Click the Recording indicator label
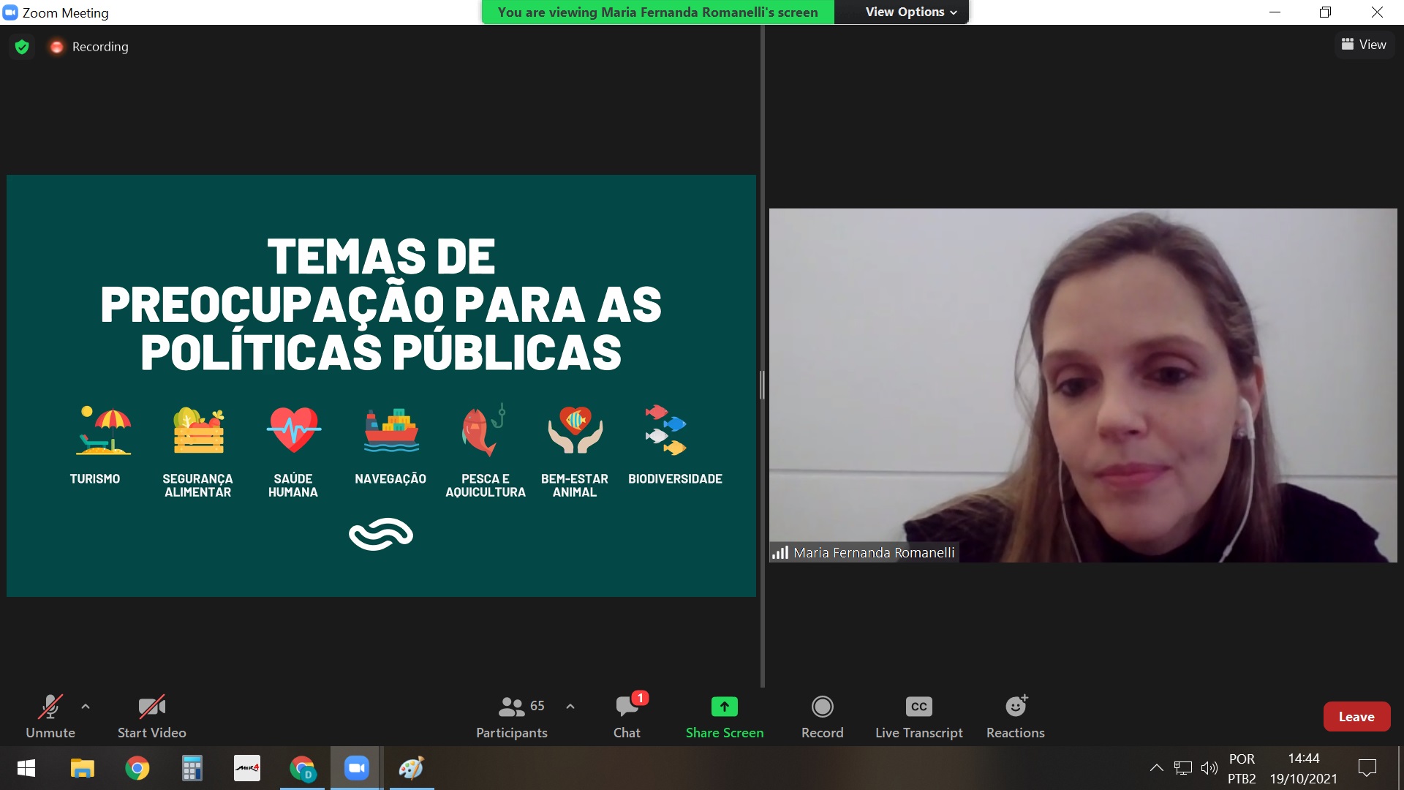 tap(99, 47)
